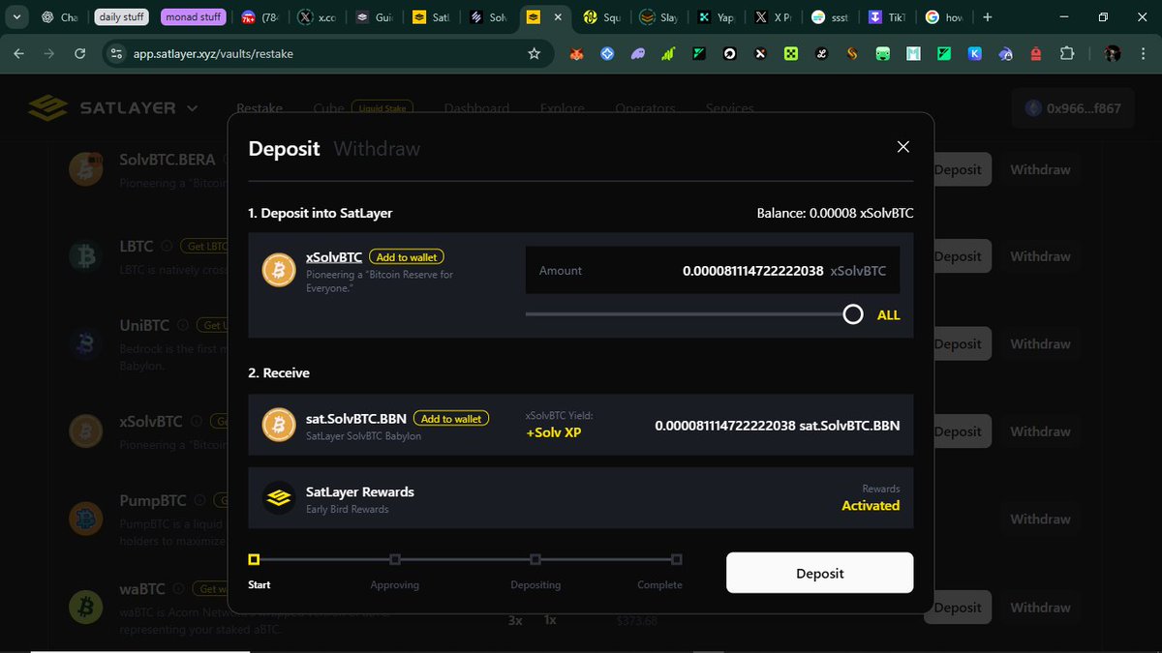Open the MetaMask fox extension

coord(577,54)
